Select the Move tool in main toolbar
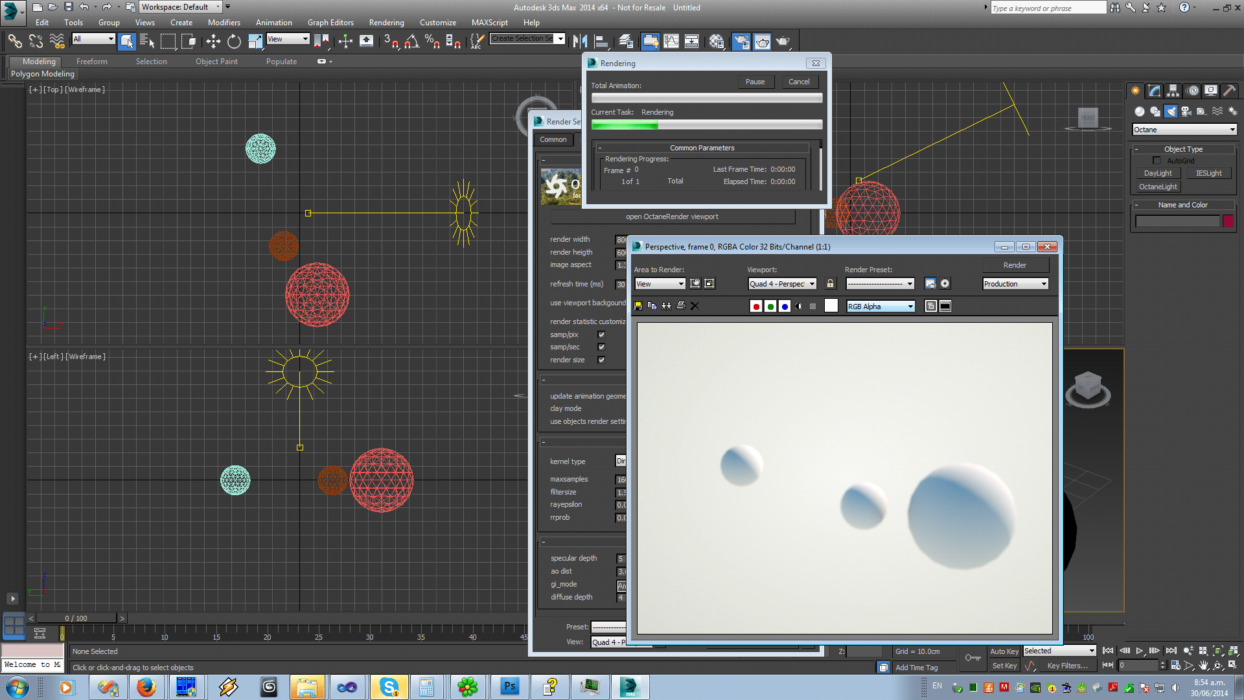 [213, 41]
